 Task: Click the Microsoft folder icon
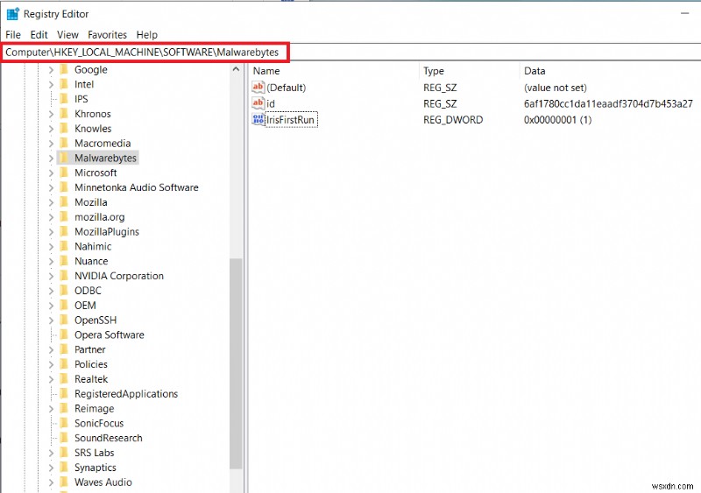click(x=64, y=173)
